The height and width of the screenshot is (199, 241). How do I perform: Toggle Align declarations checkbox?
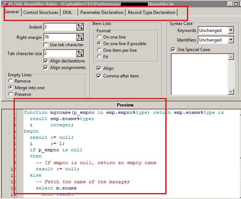click(x=46, y=61)
